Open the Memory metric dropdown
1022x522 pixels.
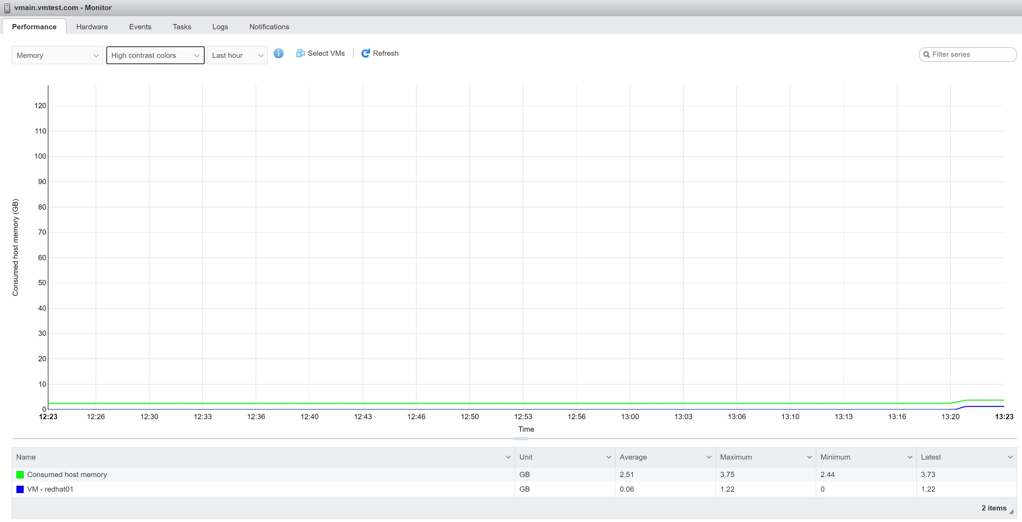[x=57, y=55]
